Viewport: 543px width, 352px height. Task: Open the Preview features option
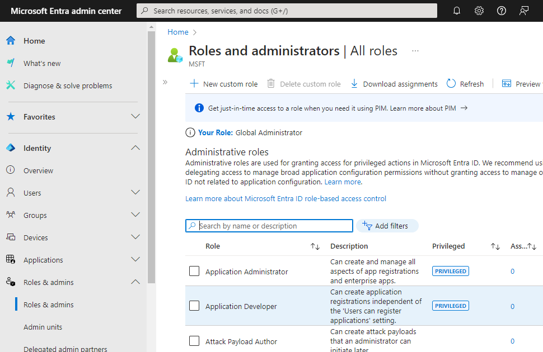click(x=521, y=83)
